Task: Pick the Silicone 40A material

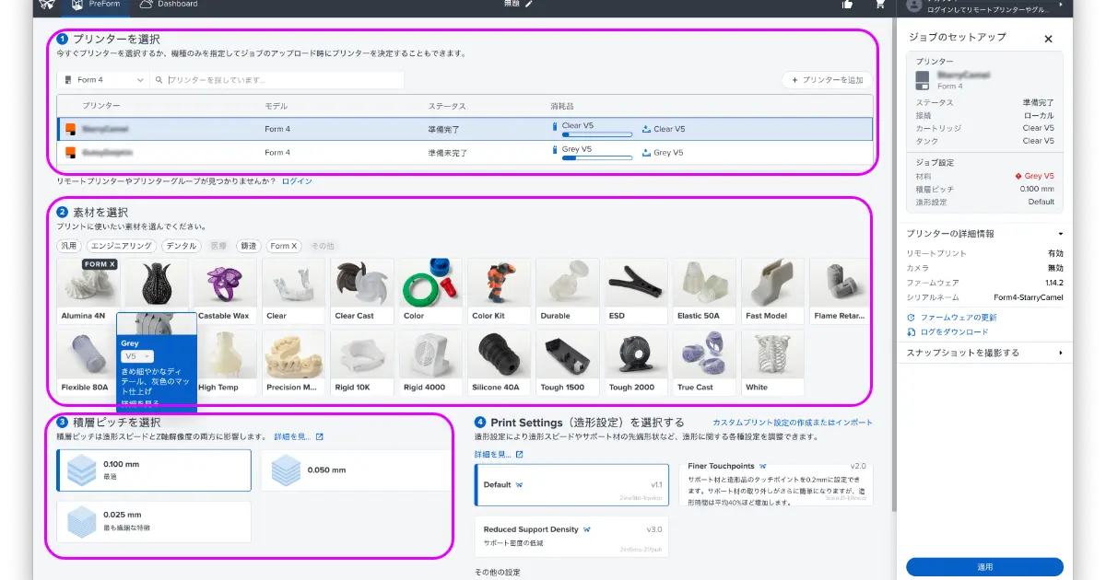Action: pyautogui.click(x=499, y=362)
